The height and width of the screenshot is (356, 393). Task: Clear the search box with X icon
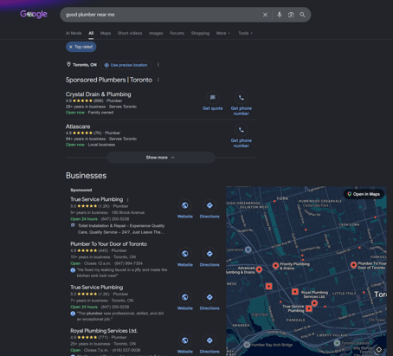click(265, 15)
